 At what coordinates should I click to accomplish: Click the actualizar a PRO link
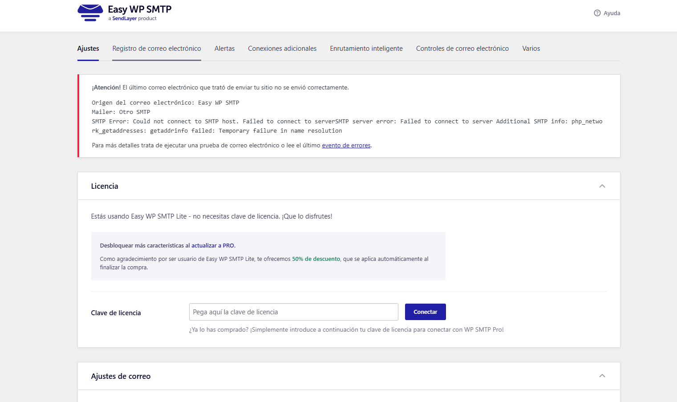[x=213, y=246]
